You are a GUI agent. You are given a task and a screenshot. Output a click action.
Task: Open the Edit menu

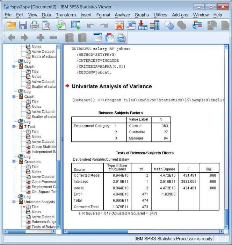(20, 15)
